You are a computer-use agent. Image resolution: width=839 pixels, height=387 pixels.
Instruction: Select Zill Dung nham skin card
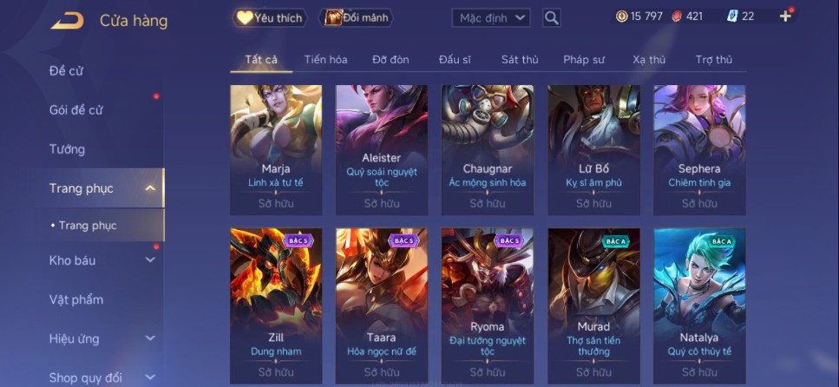tap(276, 305)
